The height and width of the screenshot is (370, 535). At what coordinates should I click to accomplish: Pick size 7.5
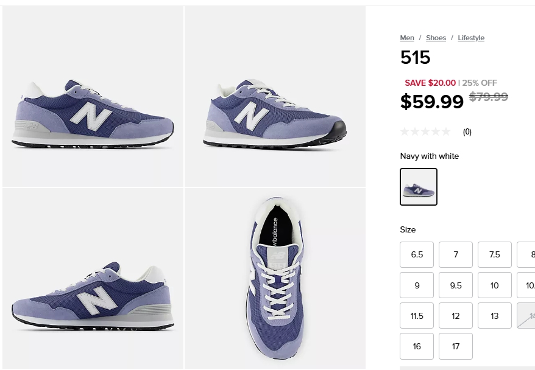(495, 254)
